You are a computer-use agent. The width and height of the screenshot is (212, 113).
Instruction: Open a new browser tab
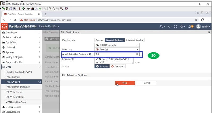tap(45, 14)
